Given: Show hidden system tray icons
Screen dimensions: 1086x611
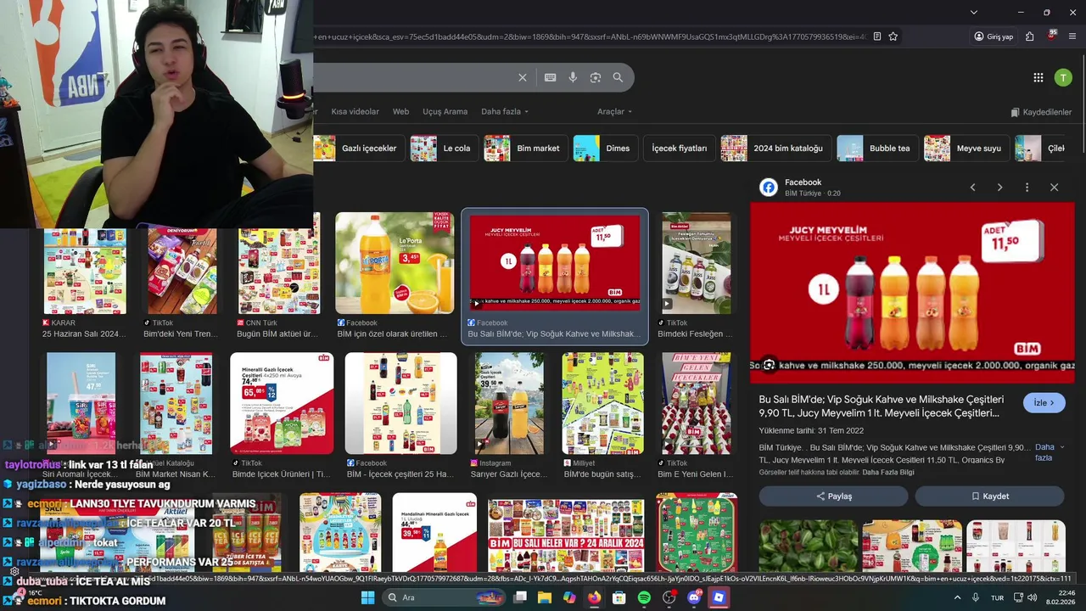Looking at the screenshot, I should [958, 597].
